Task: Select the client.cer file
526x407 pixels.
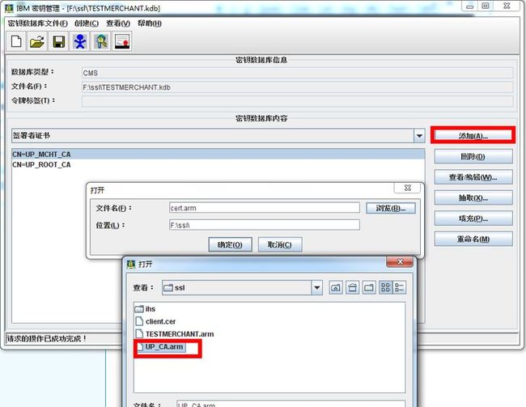Action: click(x=155, y=321)
